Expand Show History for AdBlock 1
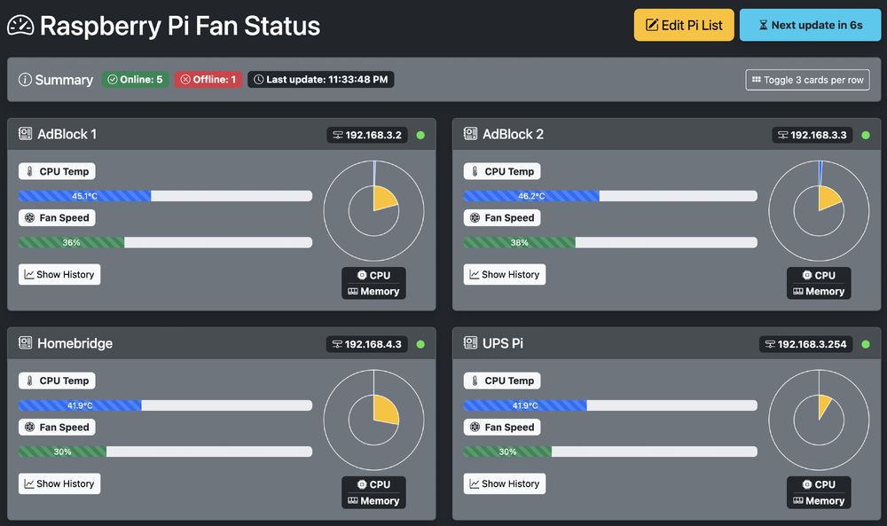The height and width of the screenshot is (526, 887). [x=59, y=274]
